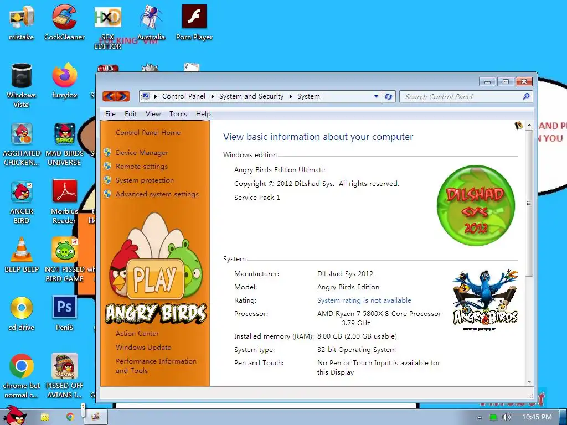Open Action Center link
Viewport: 567px width, 425px height.
pyautogui.click(x=137, y=334)
